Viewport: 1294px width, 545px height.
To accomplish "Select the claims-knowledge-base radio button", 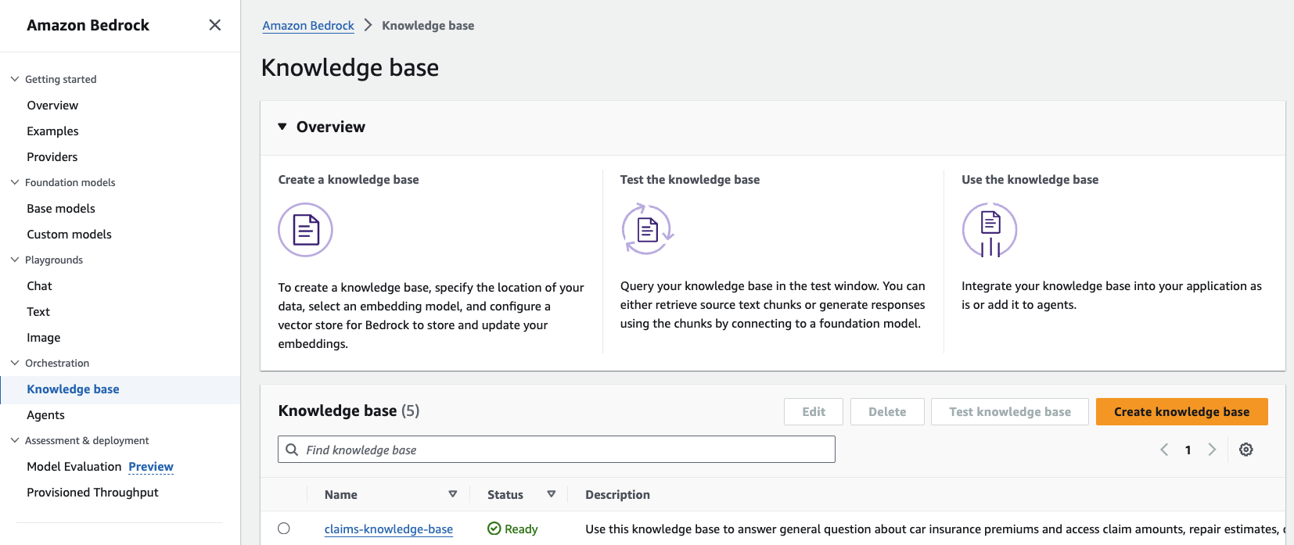I will click(284, 529).
